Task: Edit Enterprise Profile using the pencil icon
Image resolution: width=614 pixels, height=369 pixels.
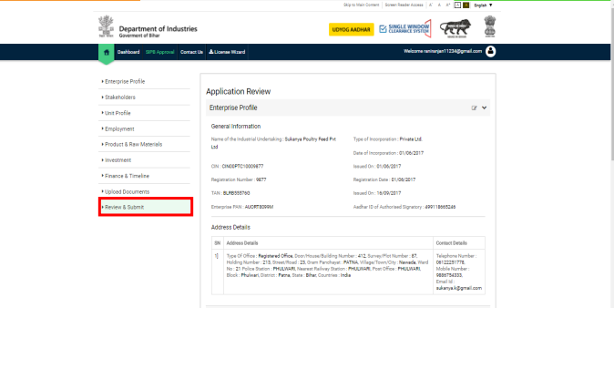Action: pyautogui.click(x=475, y=108)
